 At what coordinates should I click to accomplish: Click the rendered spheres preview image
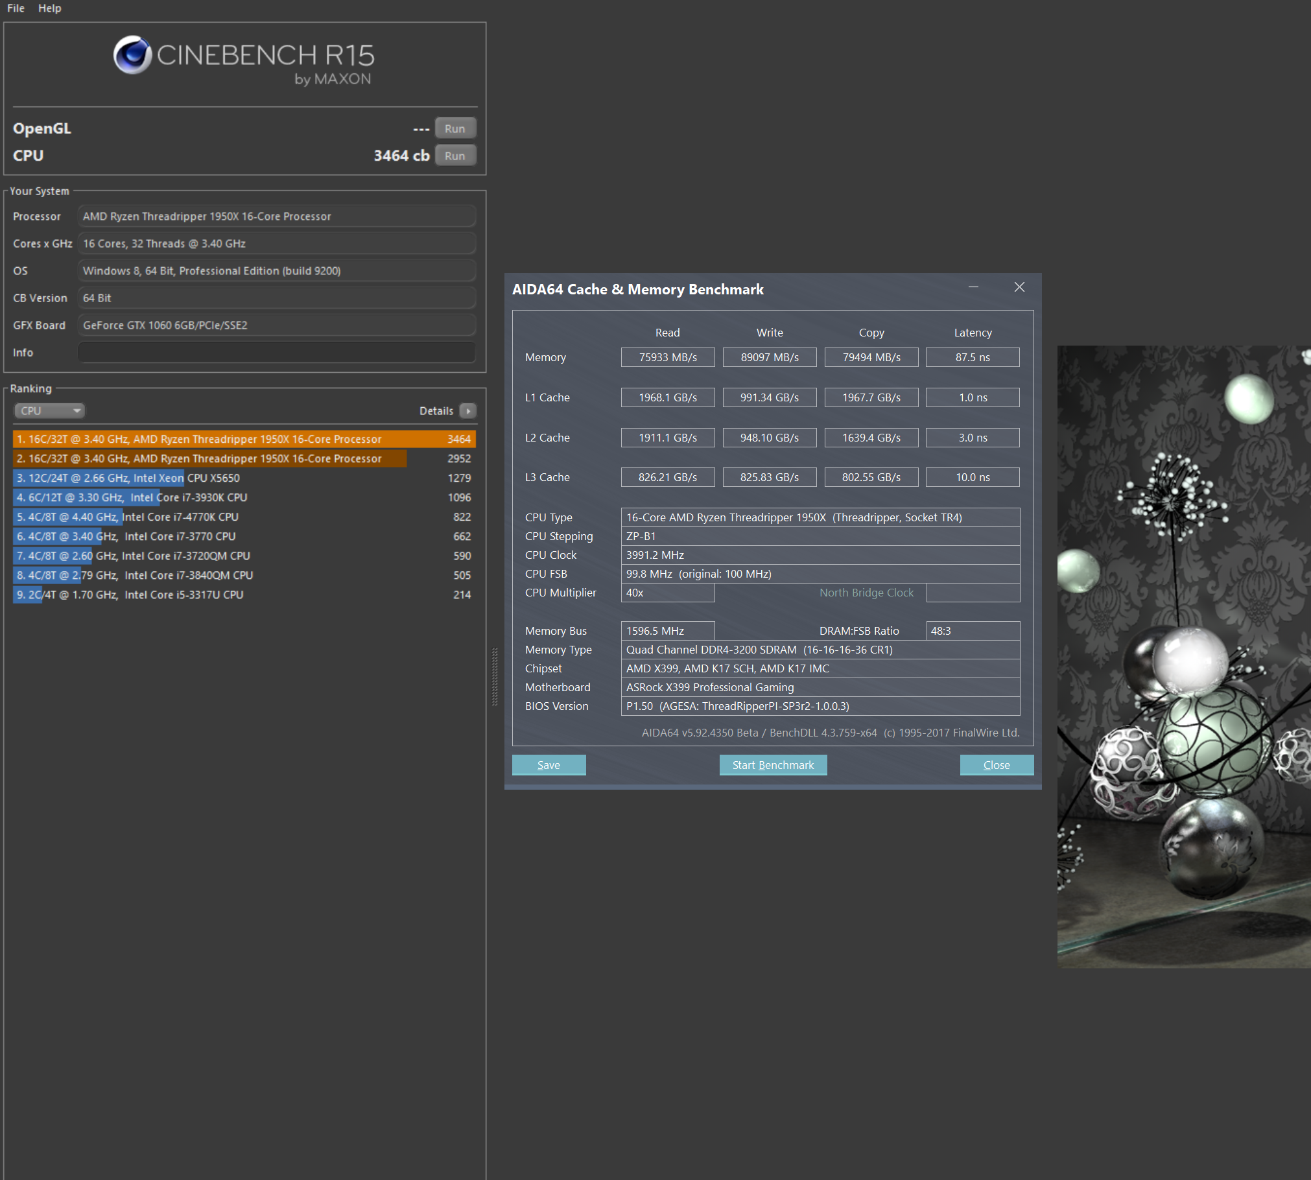(1184, 657)
